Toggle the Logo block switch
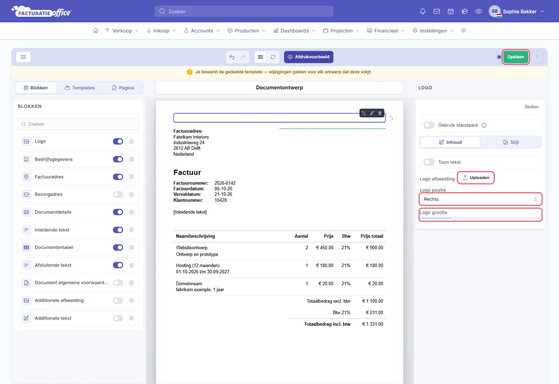This screenshot has height=384, width=559. click(118, 141)
